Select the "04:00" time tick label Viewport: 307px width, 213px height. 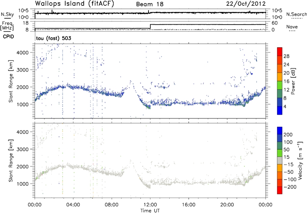73,205
